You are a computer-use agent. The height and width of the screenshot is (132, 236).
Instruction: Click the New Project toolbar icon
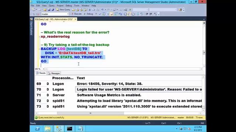click(34, 10)
